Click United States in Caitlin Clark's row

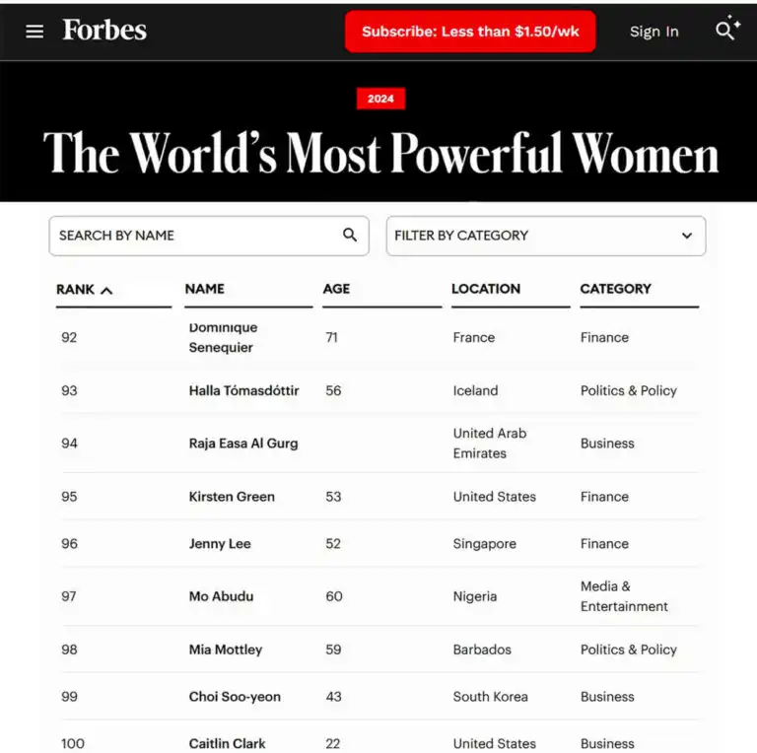pos(495,743)
